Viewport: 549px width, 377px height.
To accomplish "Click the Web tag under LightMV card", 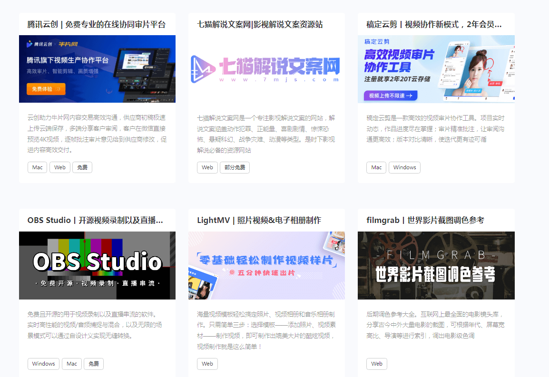I will 207,364.
